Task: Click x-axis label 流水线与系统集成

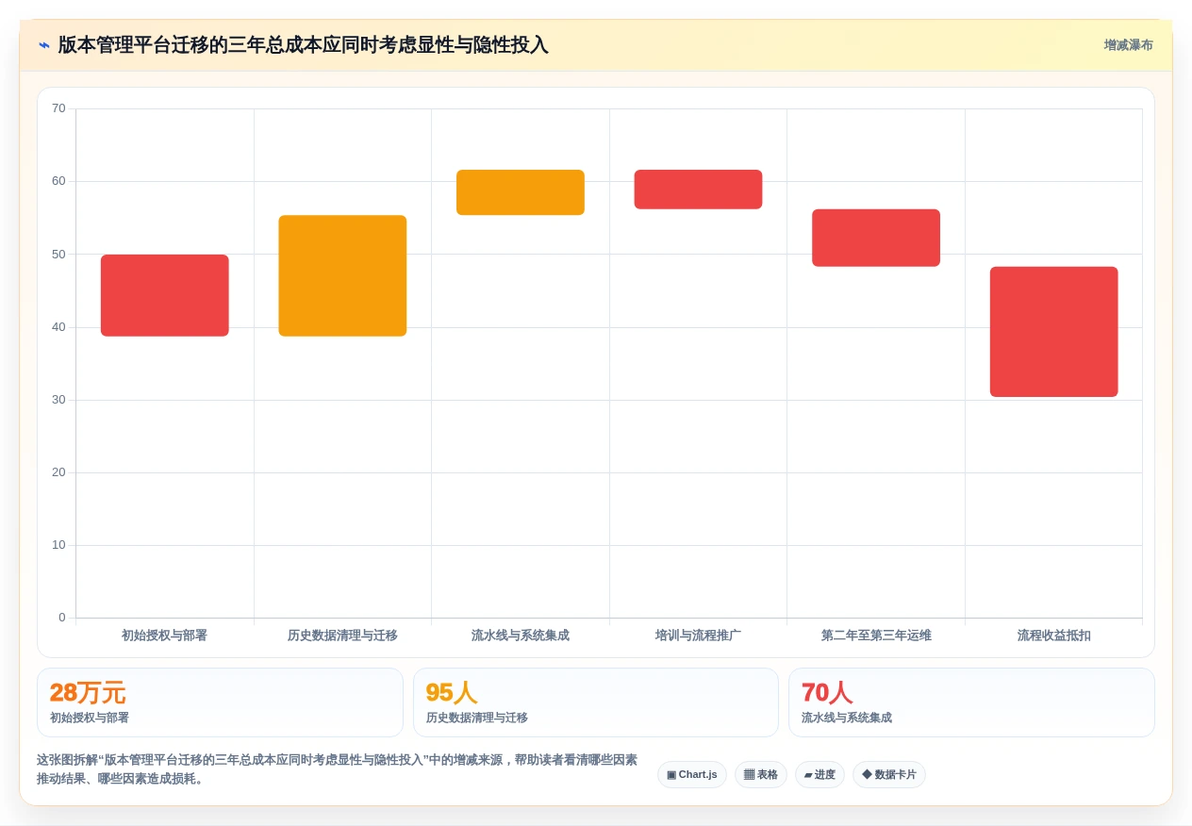Action: pos(521,636)
